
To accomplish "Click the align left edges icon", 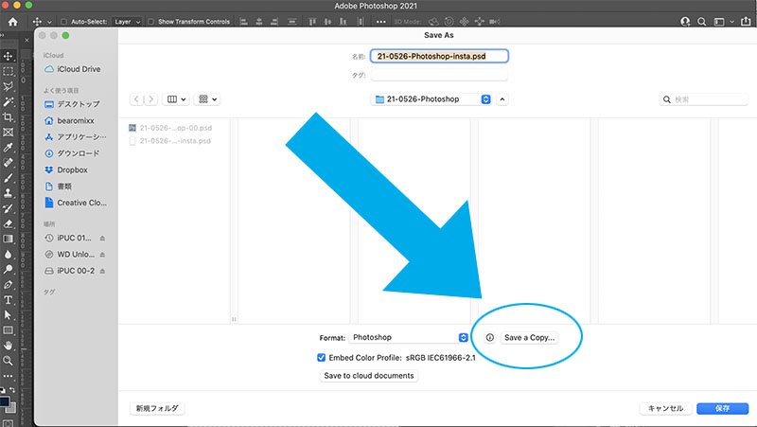I will tap(244, 22).
